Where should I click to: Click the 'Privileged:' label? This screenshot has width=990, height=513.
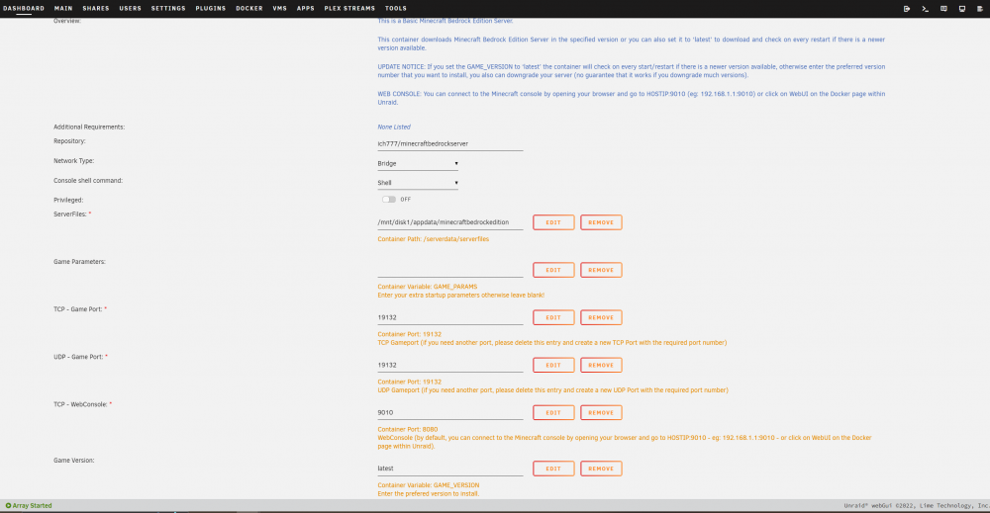click(x=68, y=200)
